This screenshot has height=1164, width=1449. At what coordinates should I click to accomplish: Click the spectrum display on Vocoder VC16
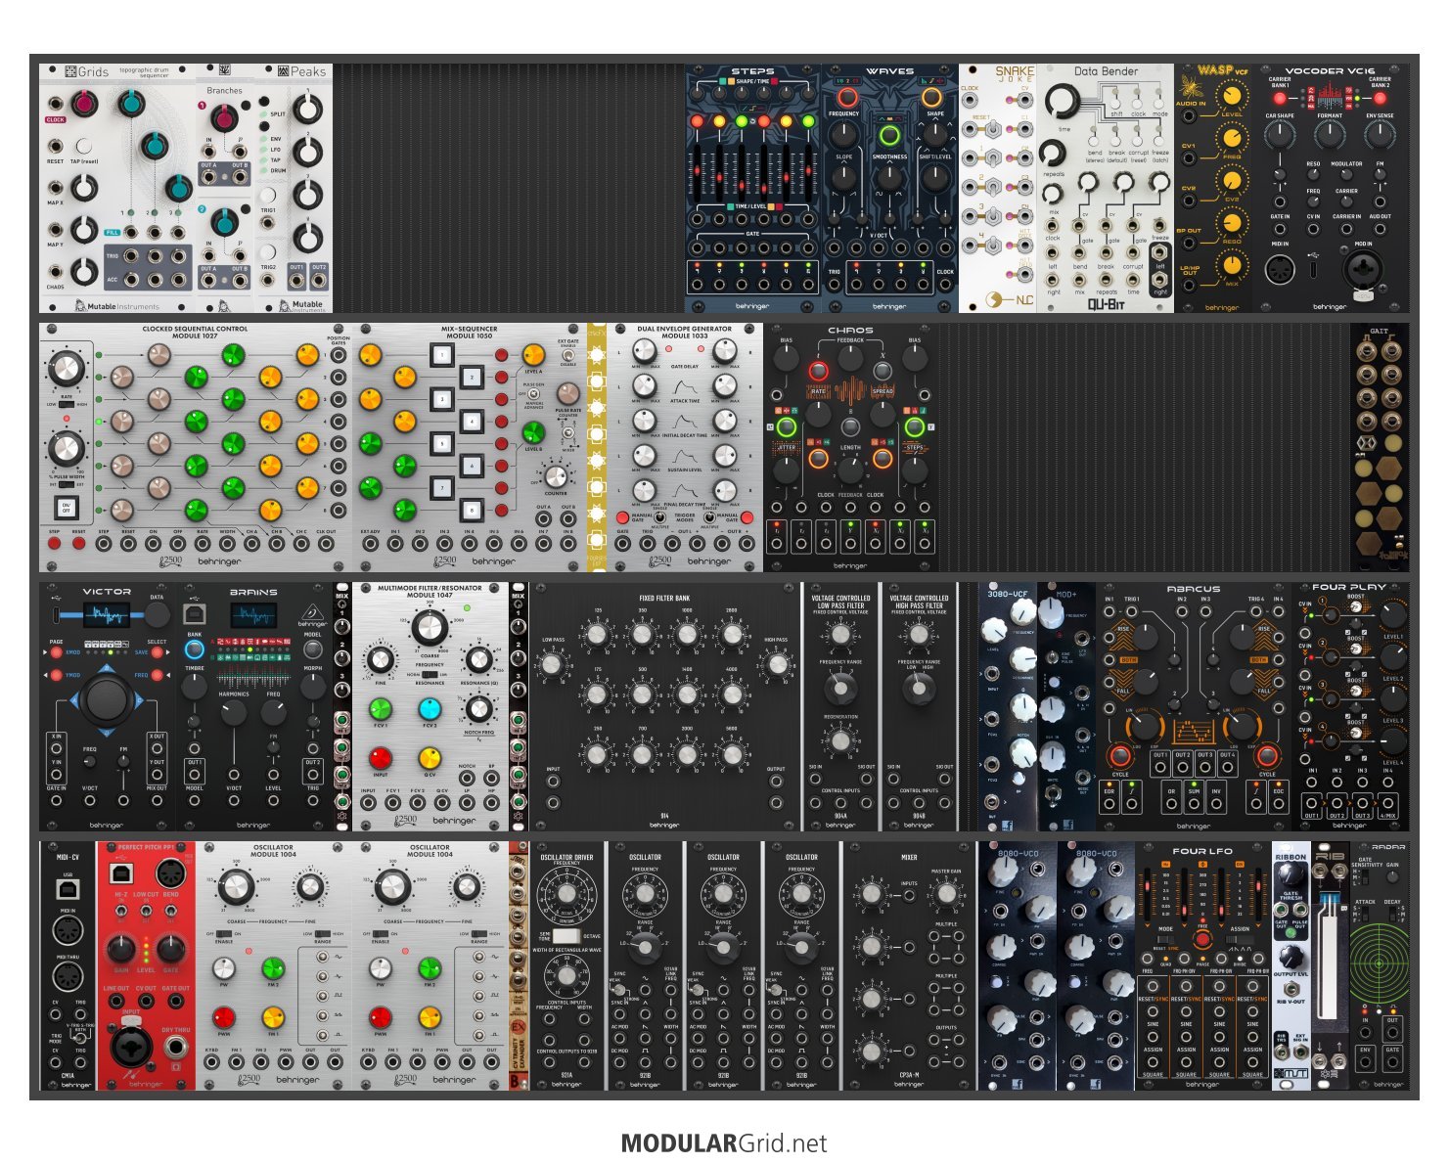[1330, 97]
